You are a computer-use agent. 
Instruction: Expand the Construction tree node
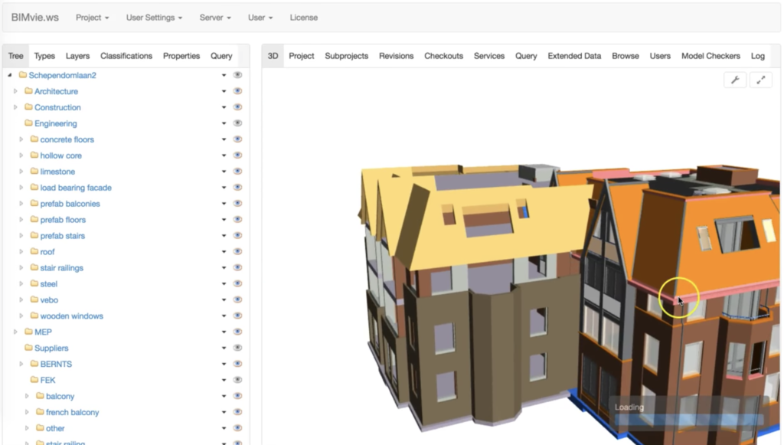point(15,107)
